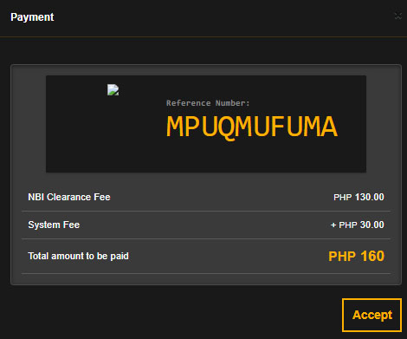Click the PHP 160 total amount
The image size is (407, 339).
click(x=356, y=256)
